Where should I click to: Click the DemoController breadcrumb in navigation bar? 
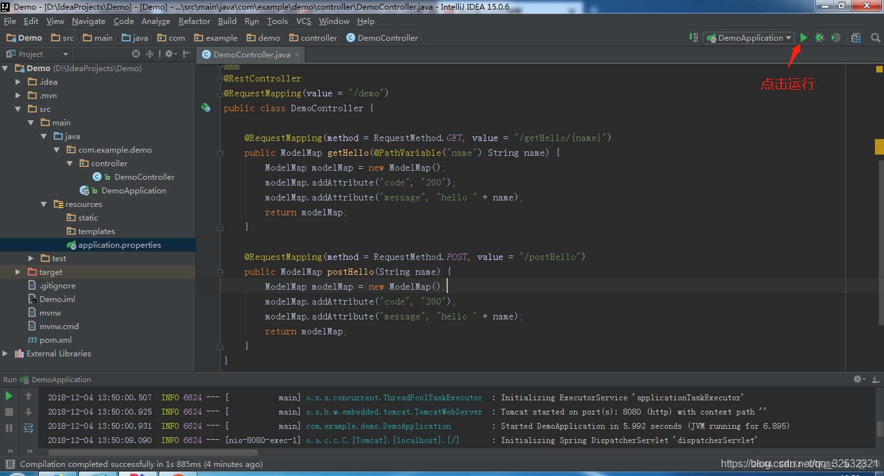(382, 38)
